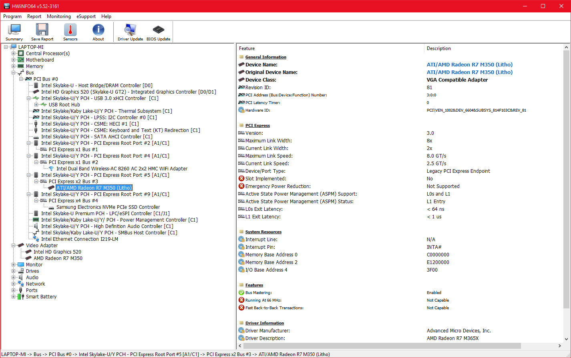Image resolution: width=571 pixels, height=358 pixels.
Task: Click the WiFi icon beside Intel Wireless-AC 8260
Action: tap(51, 169)
